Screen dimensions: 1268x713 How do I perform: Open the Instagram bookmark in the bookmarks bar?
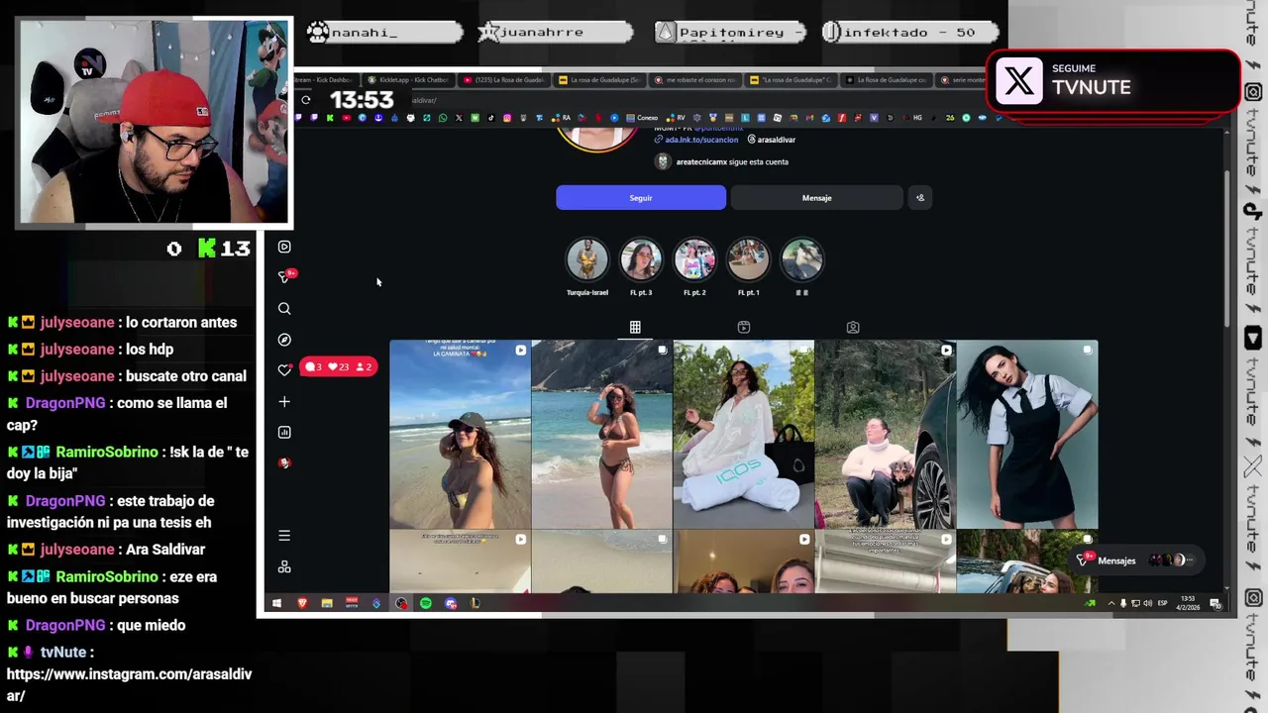(x=507, y=118)
